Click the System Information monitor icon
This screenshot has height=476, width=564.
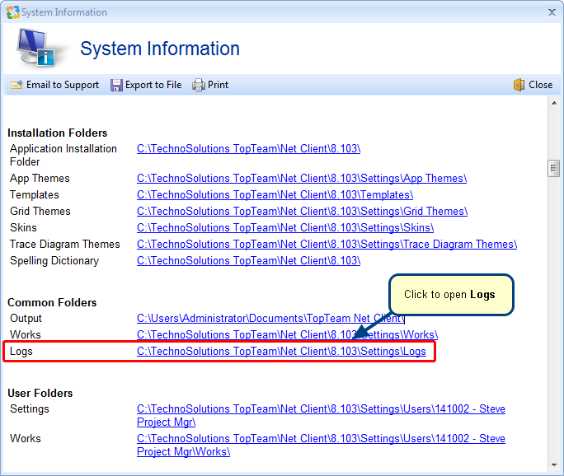(35, 48)
